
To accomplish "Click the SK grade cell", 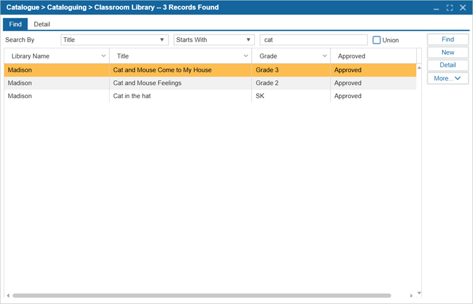I will (x=291, y=96).
